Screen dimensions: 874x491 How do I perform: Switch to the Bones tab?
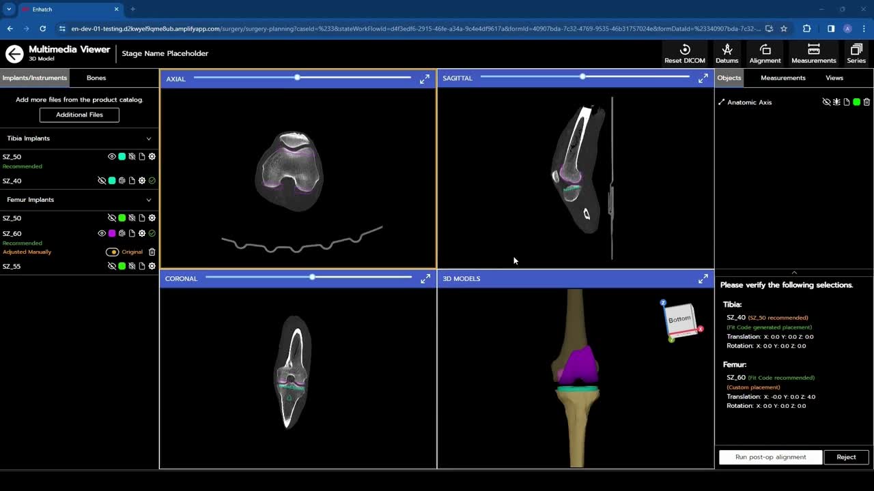pos(96,78)
